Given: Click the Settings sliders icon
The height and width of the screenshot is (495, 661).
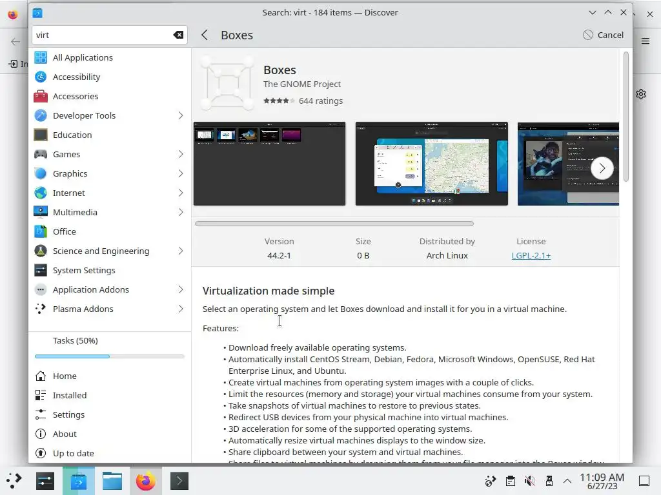Looking at the screenshot, I should [x=41, y=415].
